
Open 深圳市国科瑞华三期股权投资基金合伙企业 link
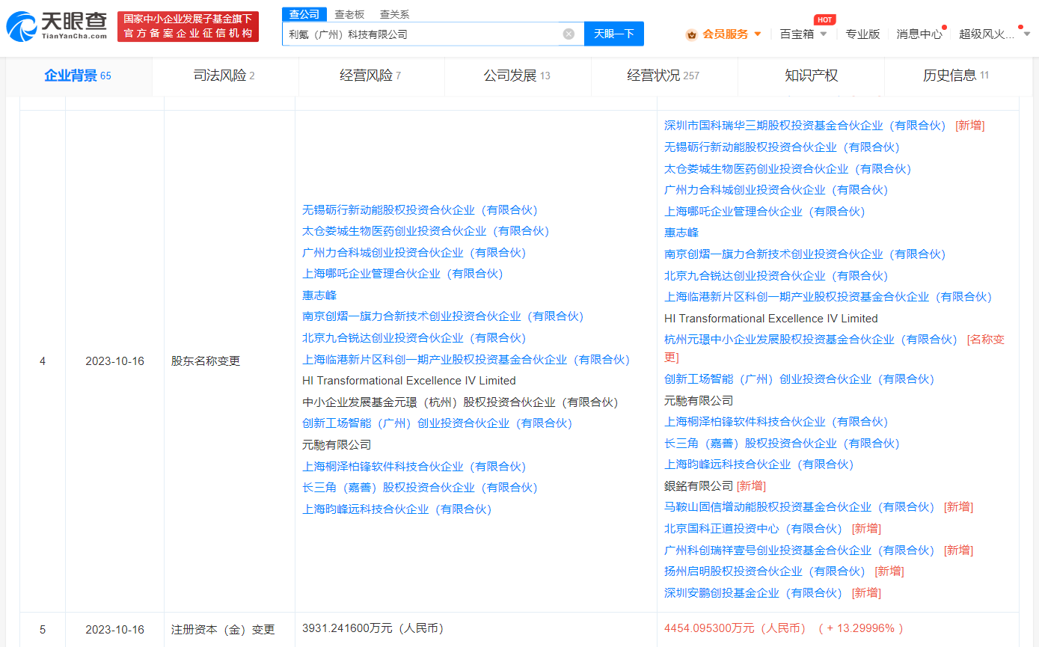click(x=805, y=126)
